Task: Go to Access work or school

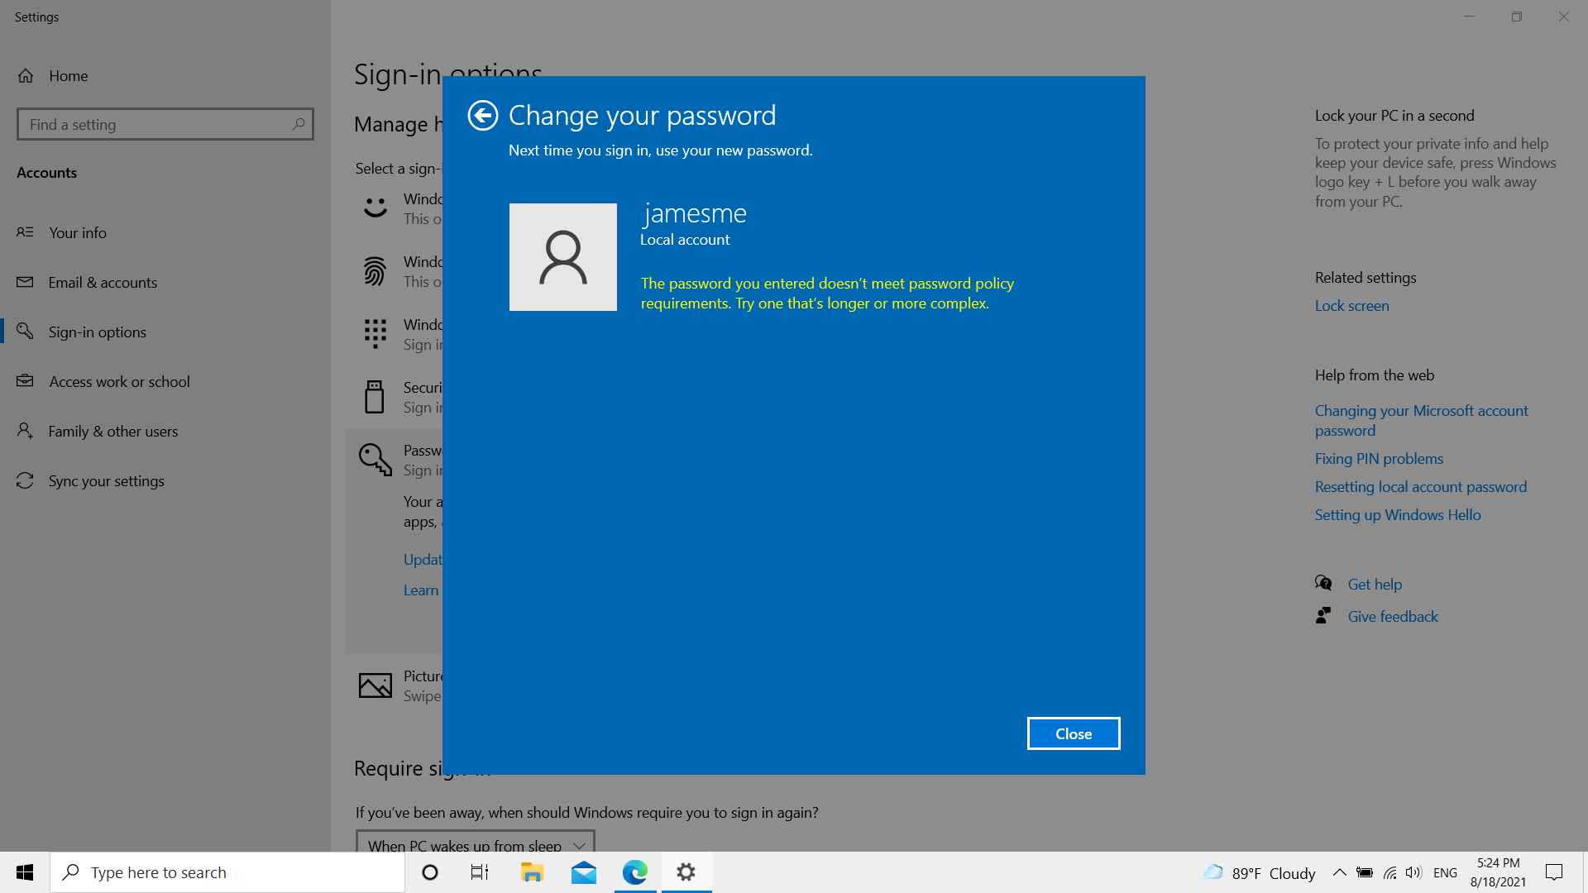Action: 119,382
